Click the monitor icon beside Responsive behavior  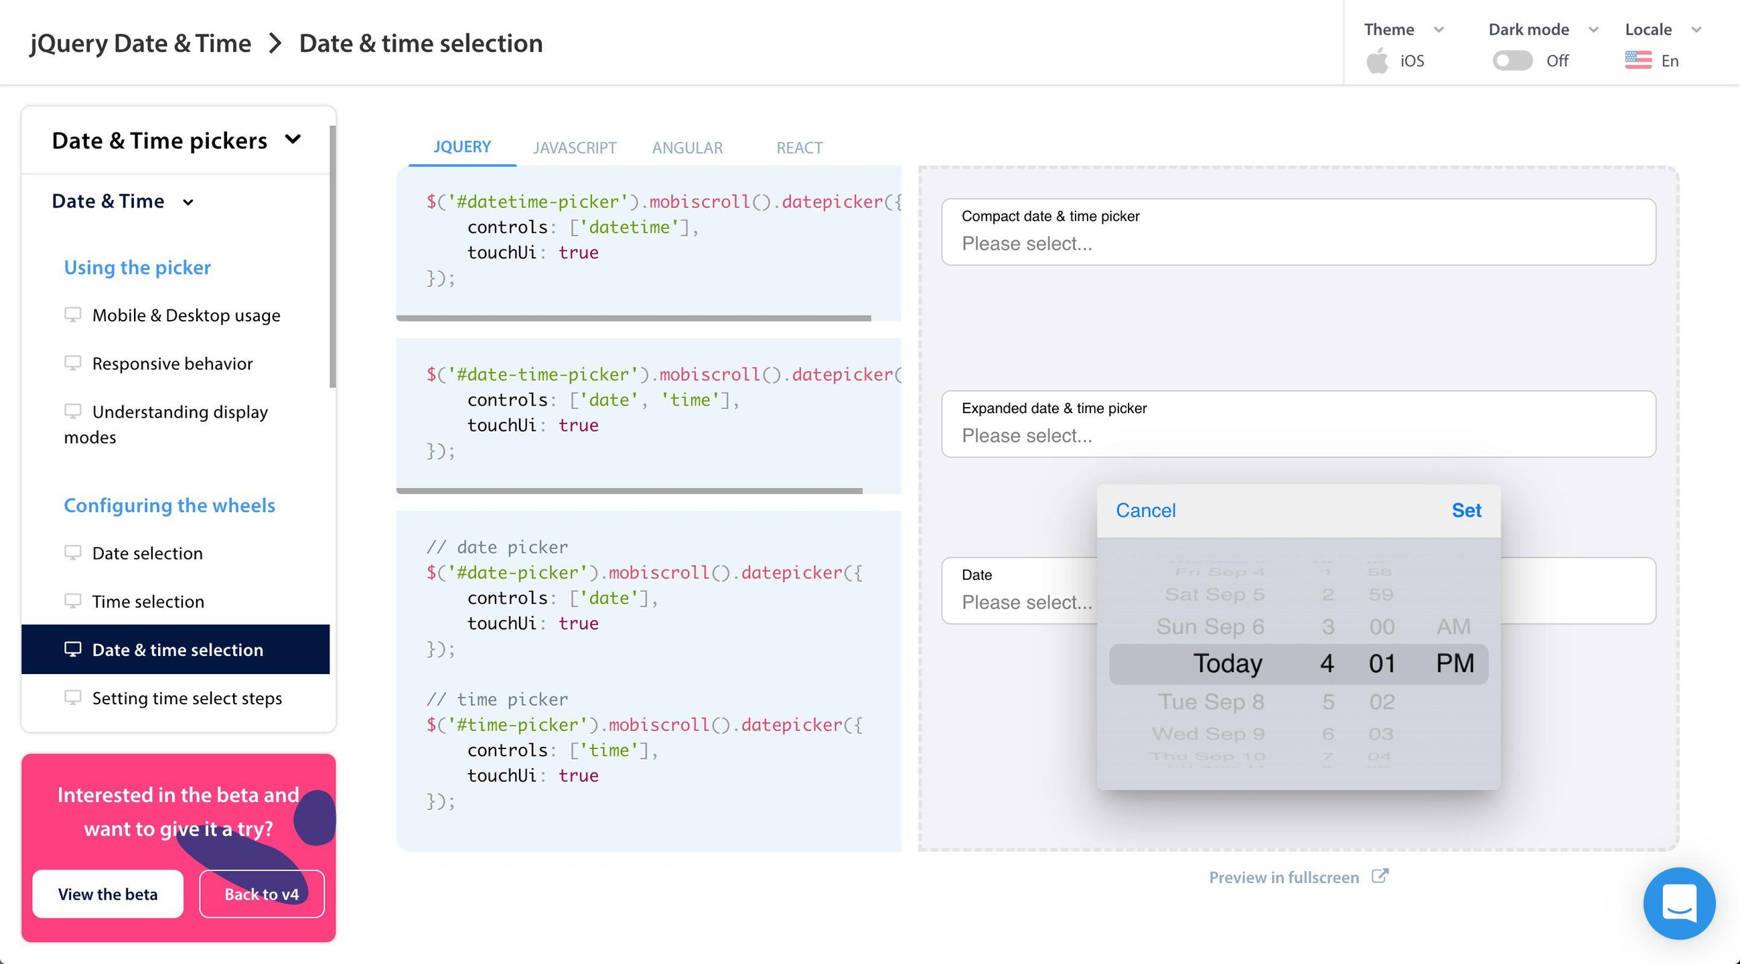pyautogui.click(x=72, y=364)
